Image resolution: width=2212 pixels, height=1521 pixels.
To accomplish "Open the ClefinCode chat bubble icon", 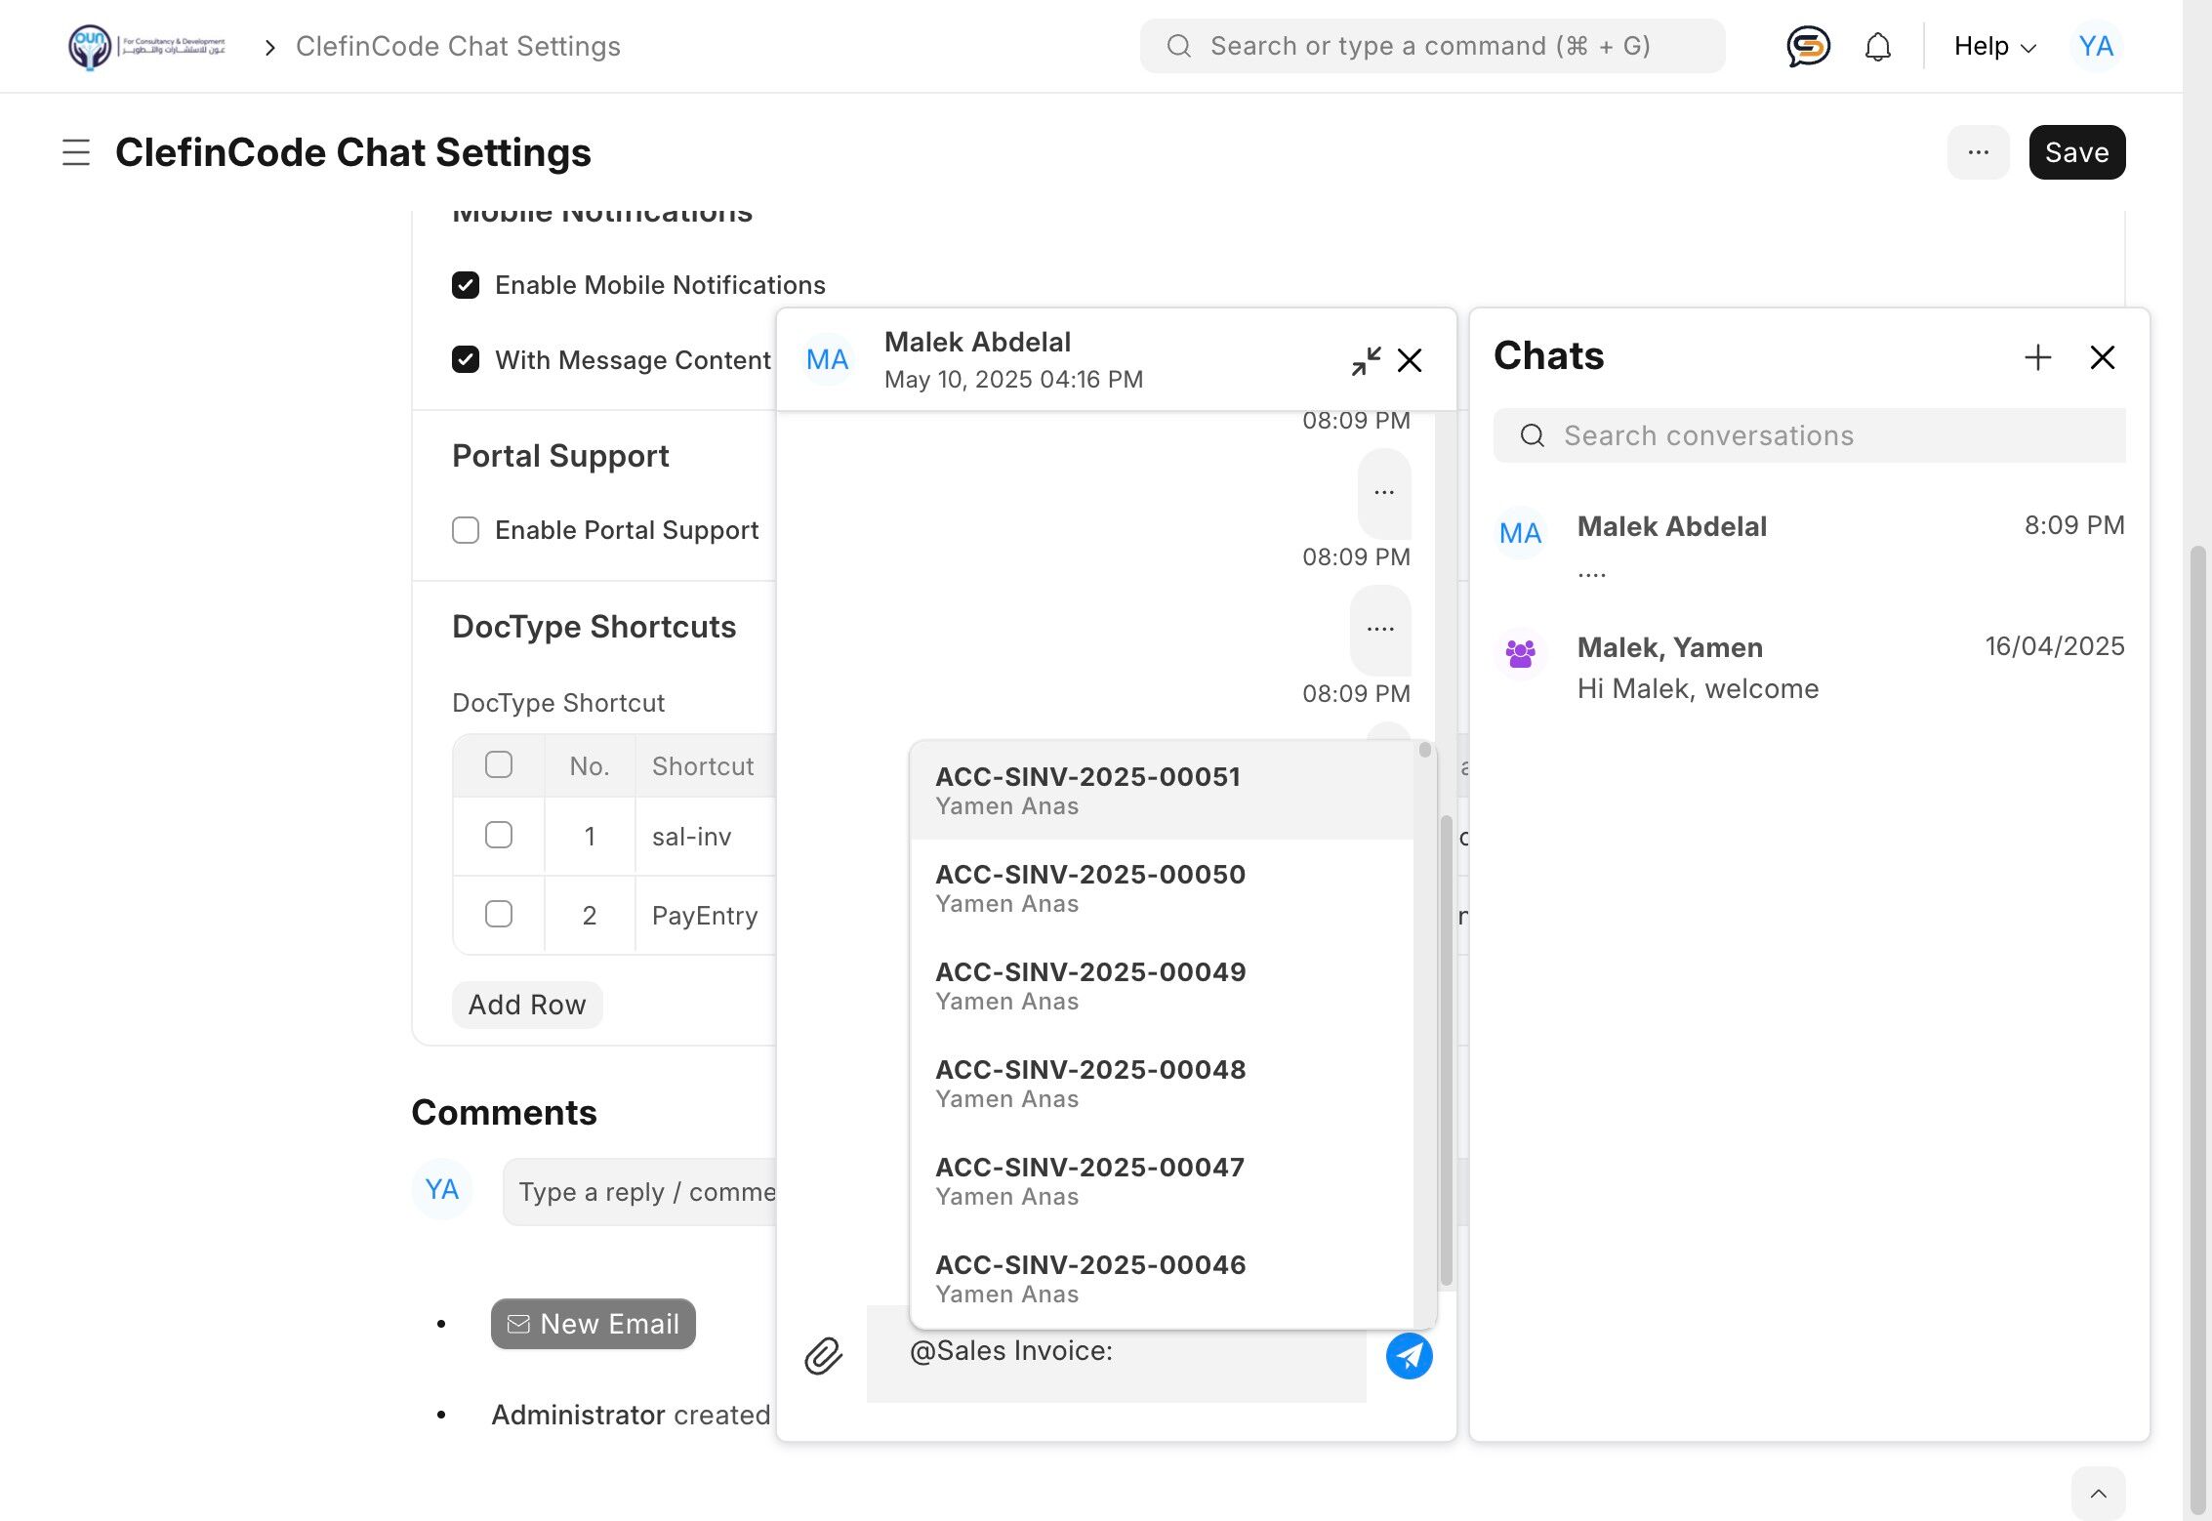I will [x=1807, y=46].
